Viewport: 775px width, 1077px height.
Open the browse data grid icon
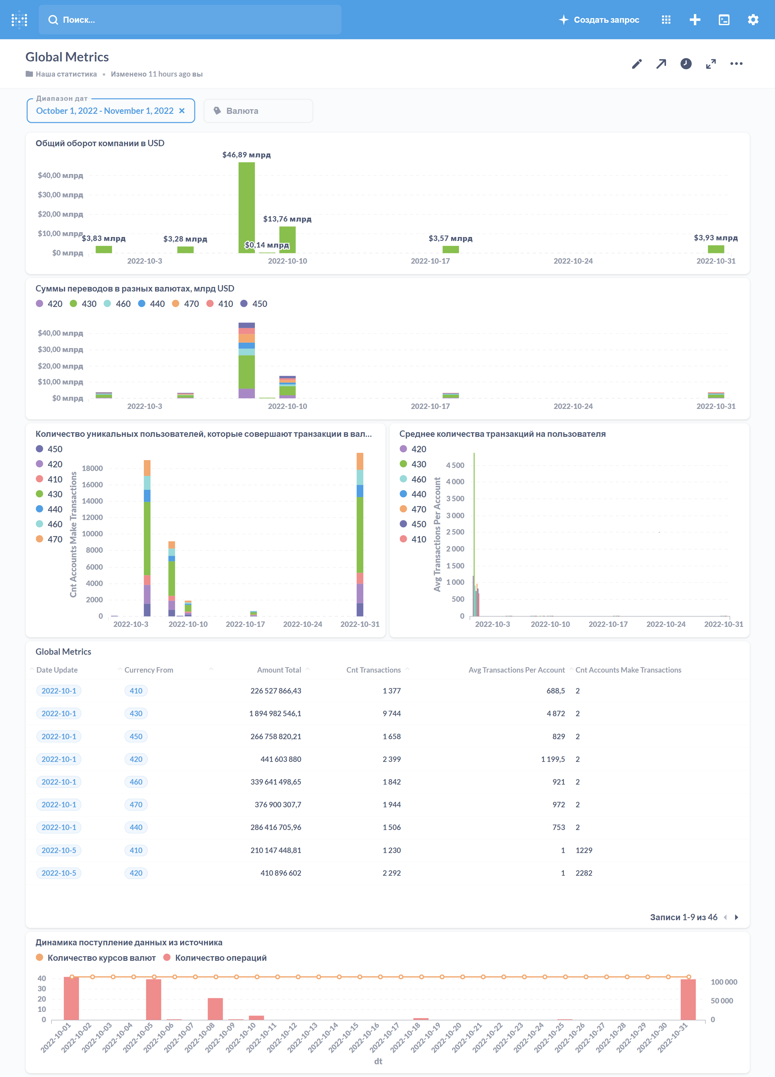666,19
